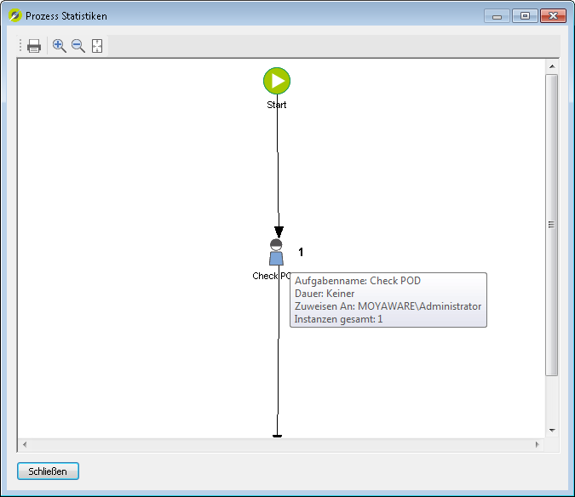Click the horizontal scrollbar left arrow
Screen dimensions: 575x497
click(x=25, y=444)
